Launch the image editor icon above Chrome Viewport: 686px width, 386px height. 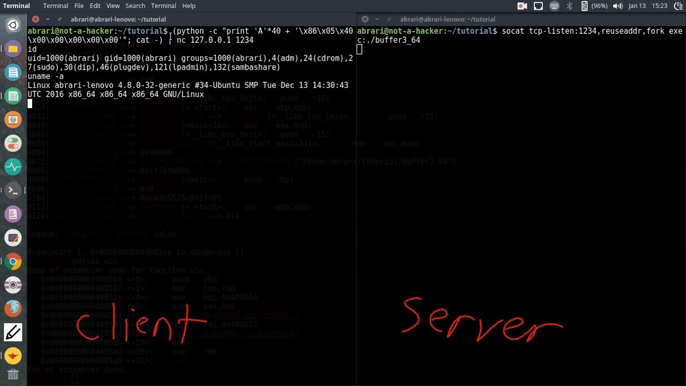(13, 237)
